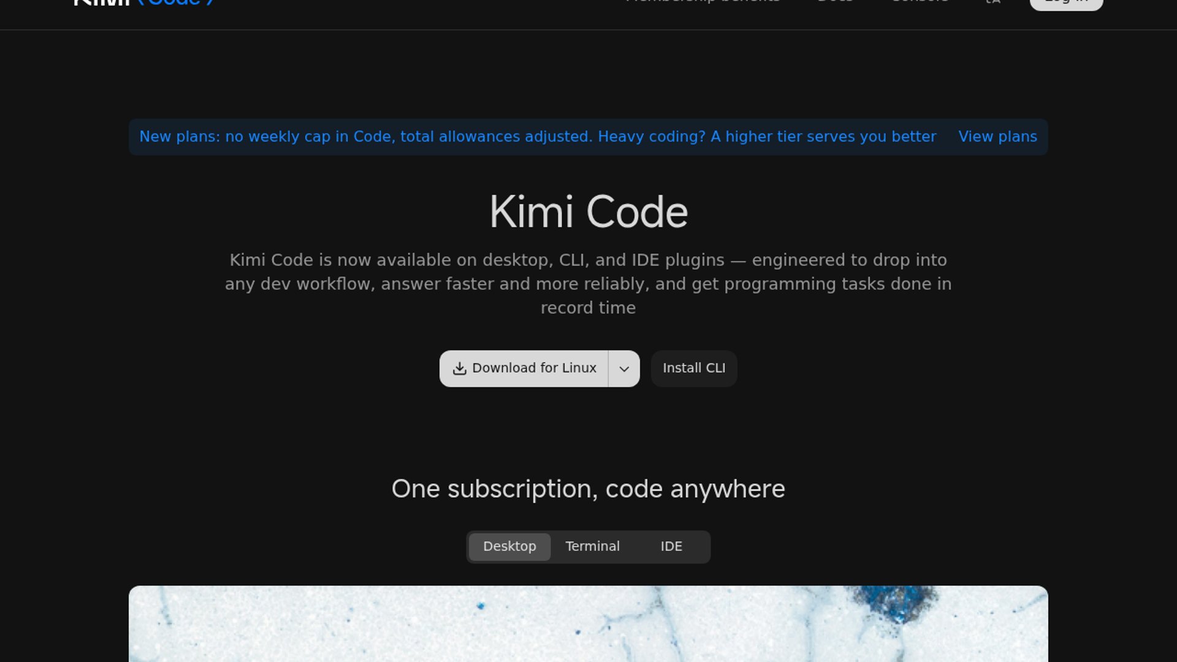Viewport: 1177px width, 662px height.
Task: Select the Desktop tab
Action: pos(509,546)
